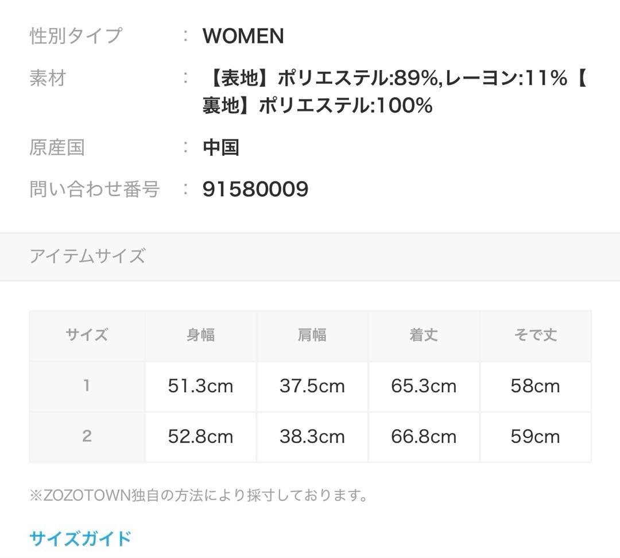Click the inquiry number 91580009
620x558 pixels.
point(255,189)
